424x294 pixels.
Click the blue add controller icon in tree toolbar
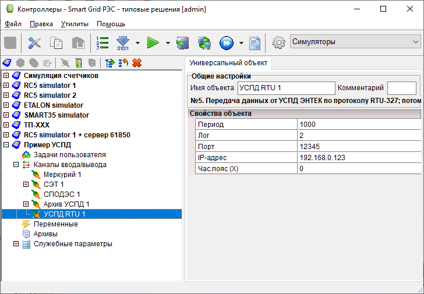pyautogui.click(x=7, y=63)
